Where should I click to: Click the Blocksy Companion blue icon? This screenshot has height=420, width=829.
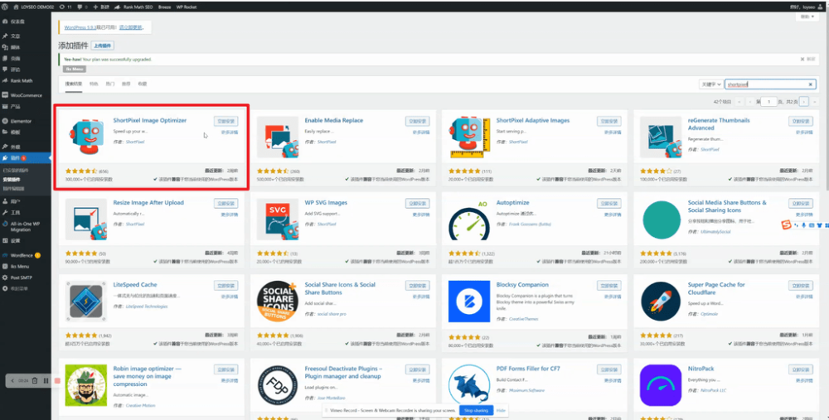tap(469, 302)
